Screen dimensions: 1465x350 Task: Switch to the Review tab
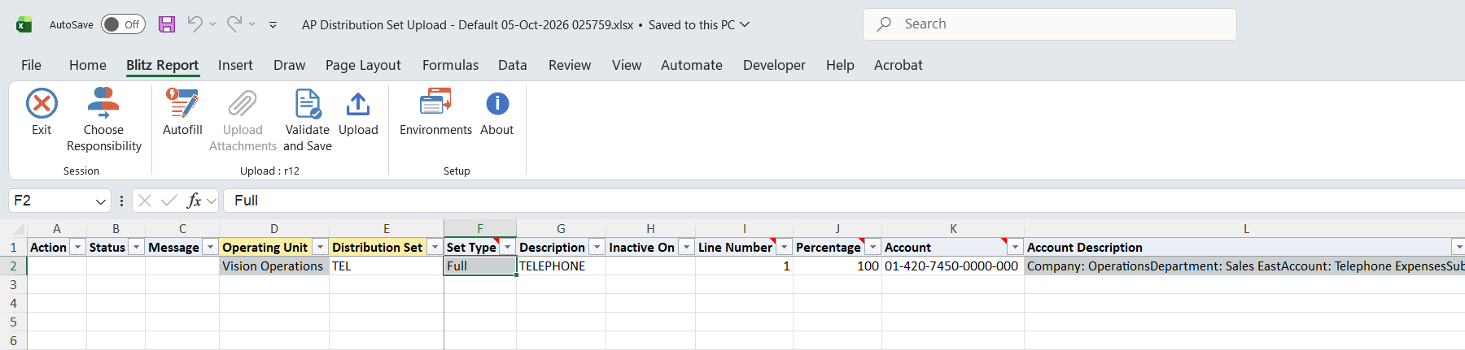570,65
